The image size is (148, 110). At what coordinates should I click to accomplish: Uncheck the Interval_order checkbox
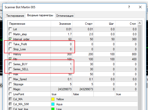coord(10,39)
